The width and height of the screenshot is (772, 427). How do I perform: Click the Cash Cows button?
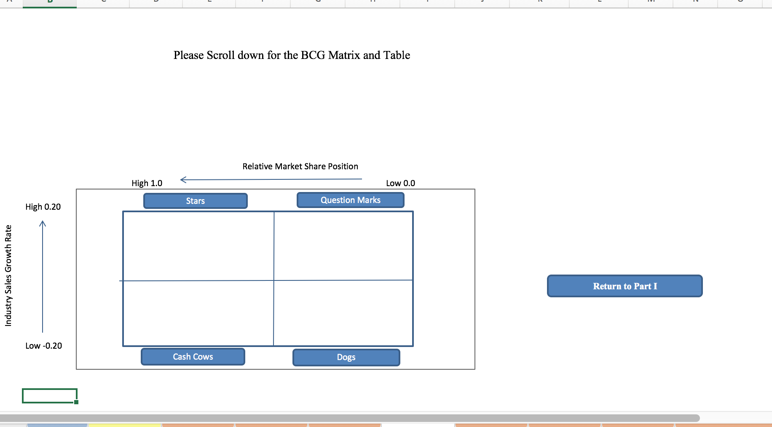click(193, 357)
